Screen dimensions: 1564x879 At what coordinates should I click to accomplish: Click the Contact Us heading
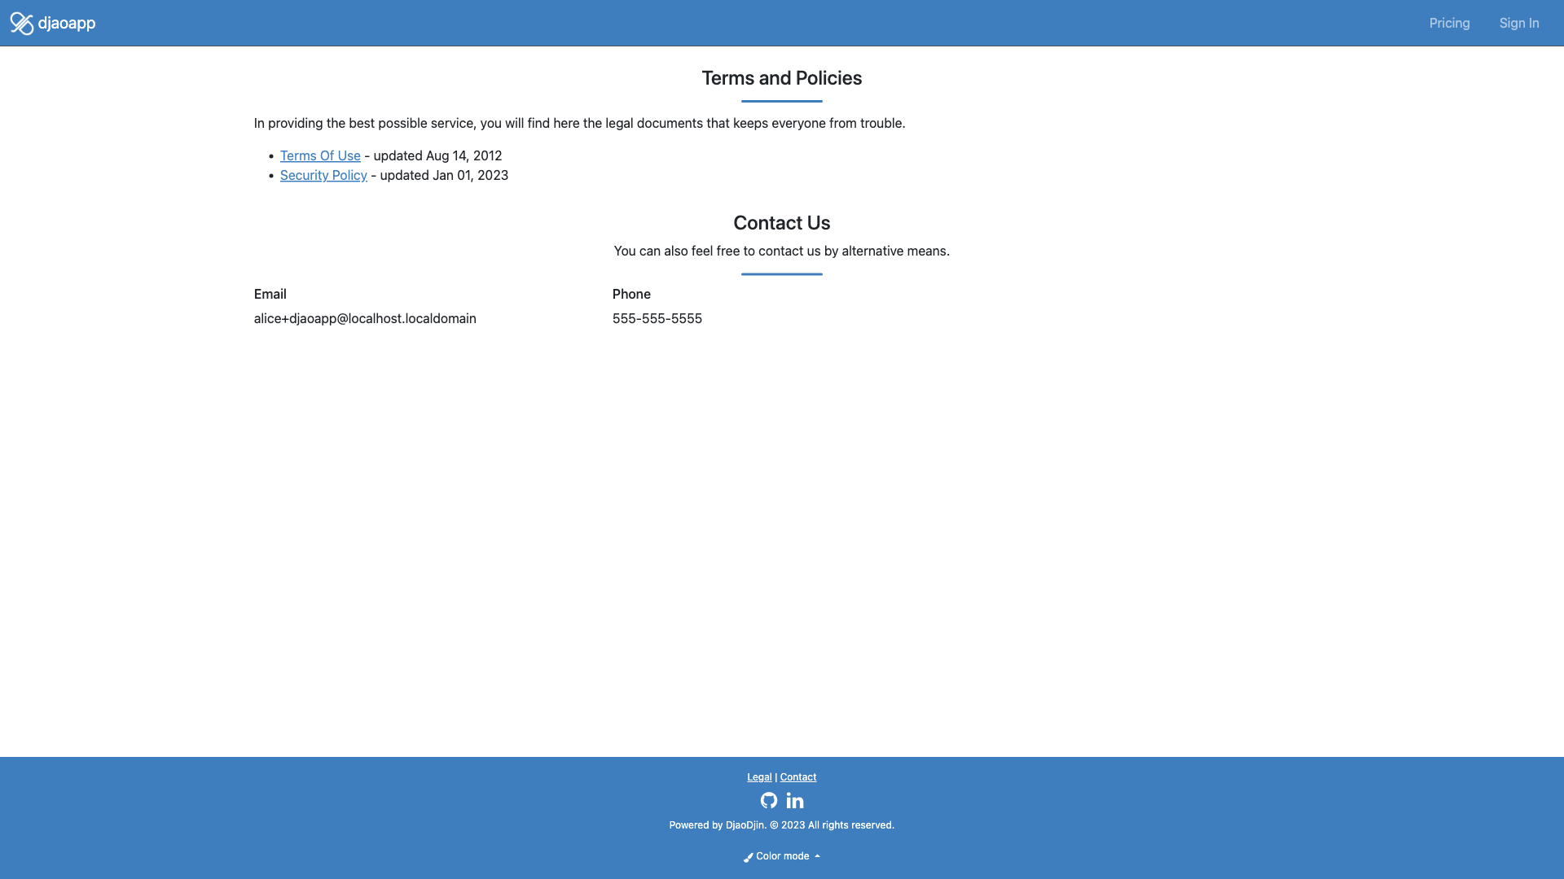[782, 223]
